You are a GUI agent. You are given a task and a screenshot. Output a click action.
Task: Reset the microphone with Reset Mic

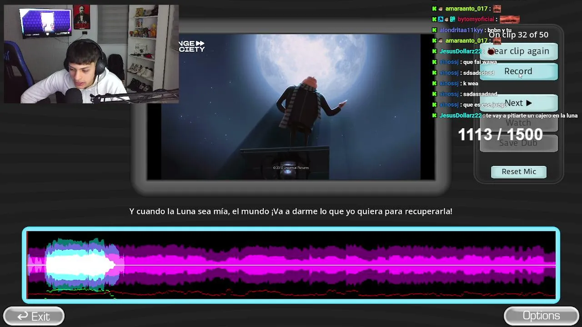[x=519, y=172]
